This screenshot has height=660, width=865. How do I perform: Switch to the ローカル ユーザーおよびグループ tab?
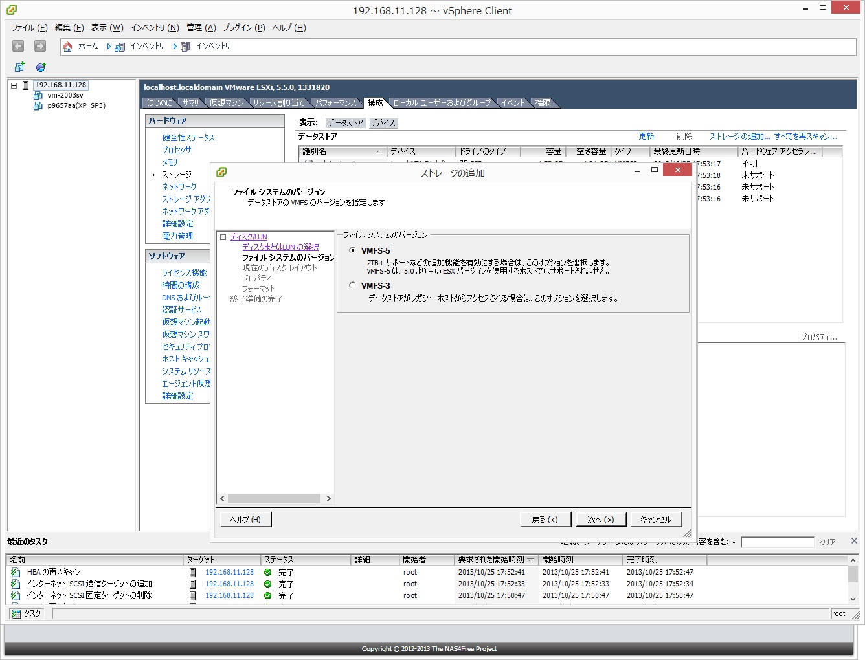(x=442, y=102)
